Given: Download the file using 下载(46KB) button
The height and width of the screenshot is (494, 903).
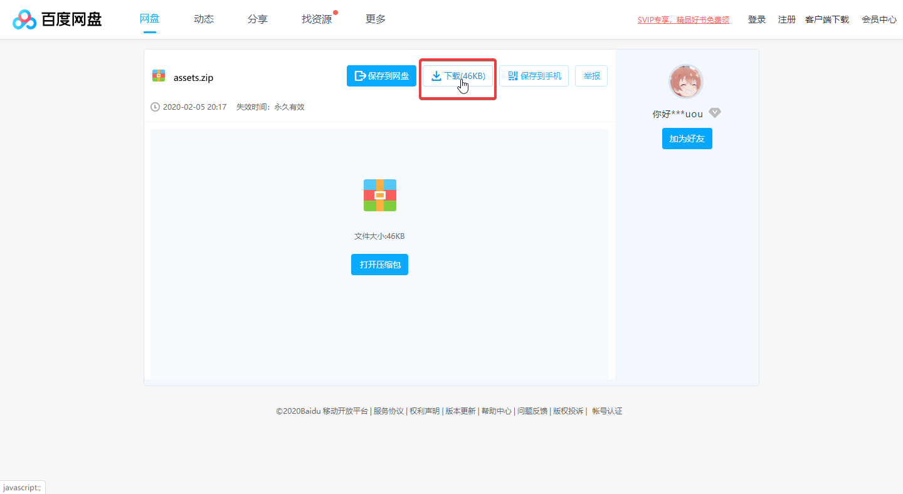Looking at the screenshot, I should coord(458,76).
